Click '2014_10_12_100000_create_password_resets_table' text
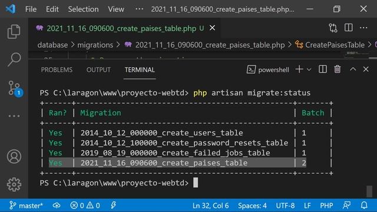The width and height of the screenshot is (377, 212). [184, 143]
